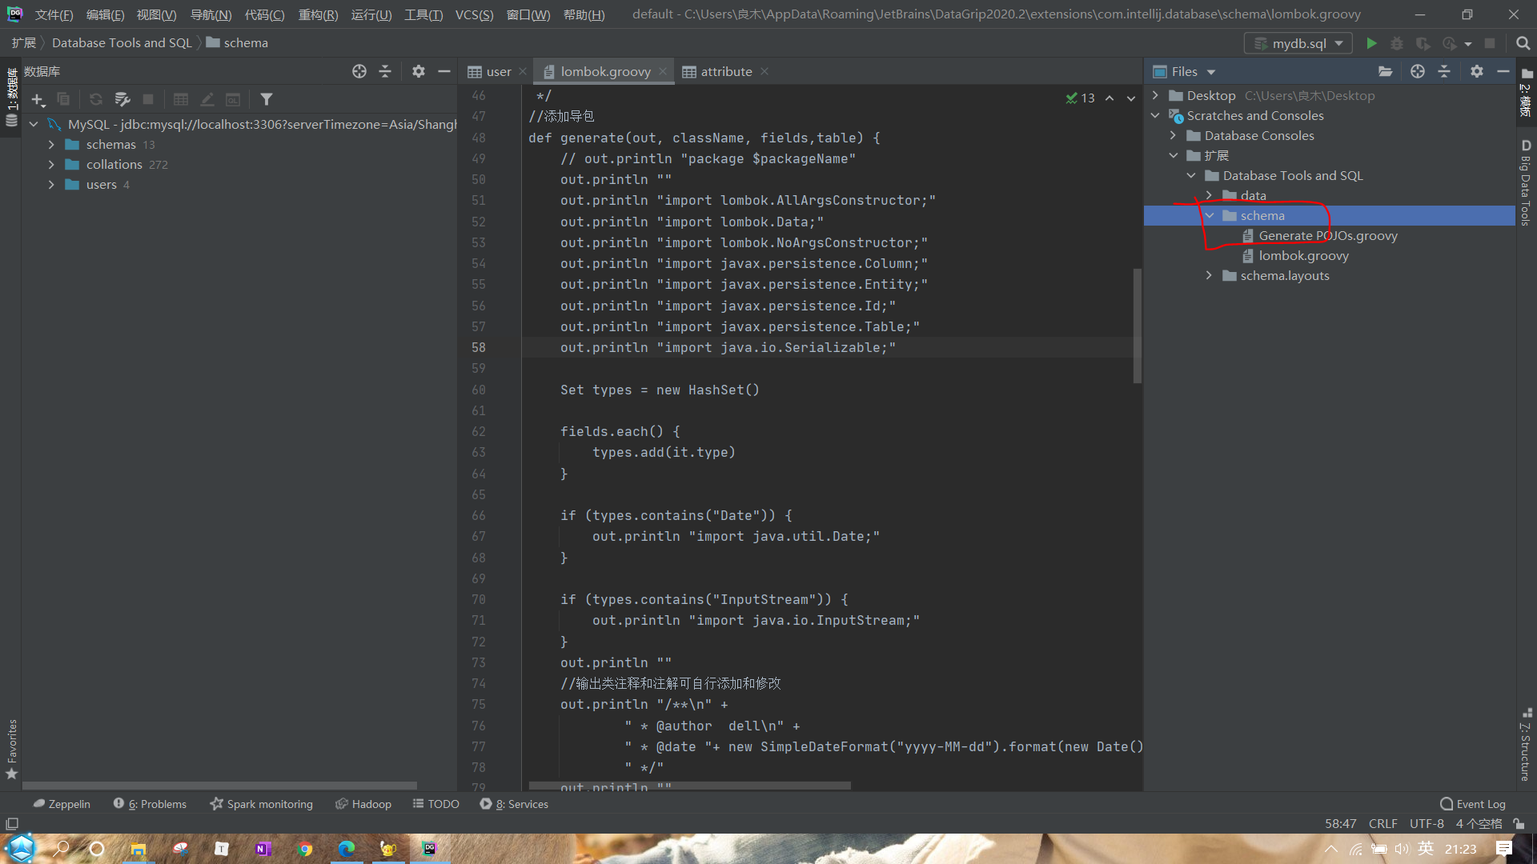Click the add data source plus icon
Viewport: 1537px width, 864px height.
coord(38,99)
